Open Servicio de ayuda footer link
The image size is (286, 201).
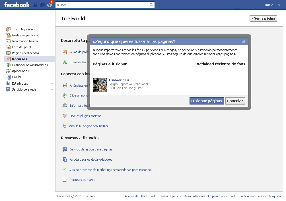pos(268,196)
